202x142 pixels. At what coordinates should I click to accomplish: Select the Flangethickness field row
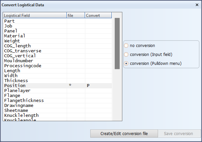click(x=57, y=101)
